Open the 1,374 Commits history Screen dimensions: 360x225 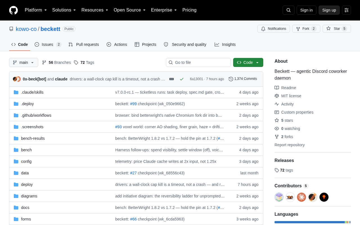[x=243, y=79]
